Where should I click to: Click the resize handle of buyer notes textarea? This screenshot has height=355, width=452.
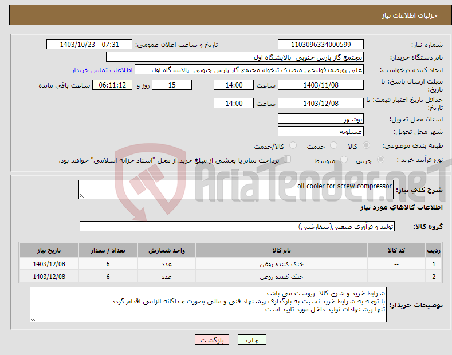[33, 319]
